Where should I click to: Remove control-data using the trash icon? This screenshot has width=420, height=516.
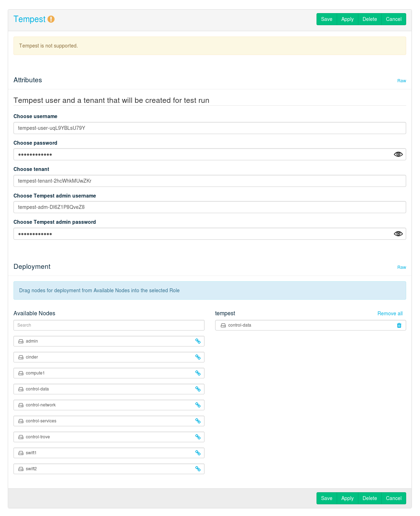(399, 325)
